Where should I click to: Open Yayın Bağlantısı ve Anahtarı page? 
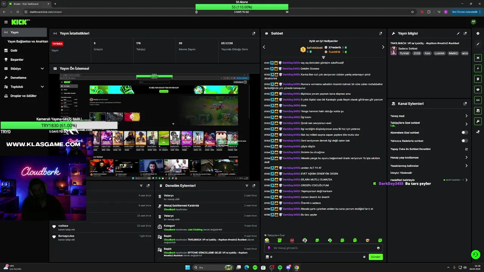click(x=28, y=42)
